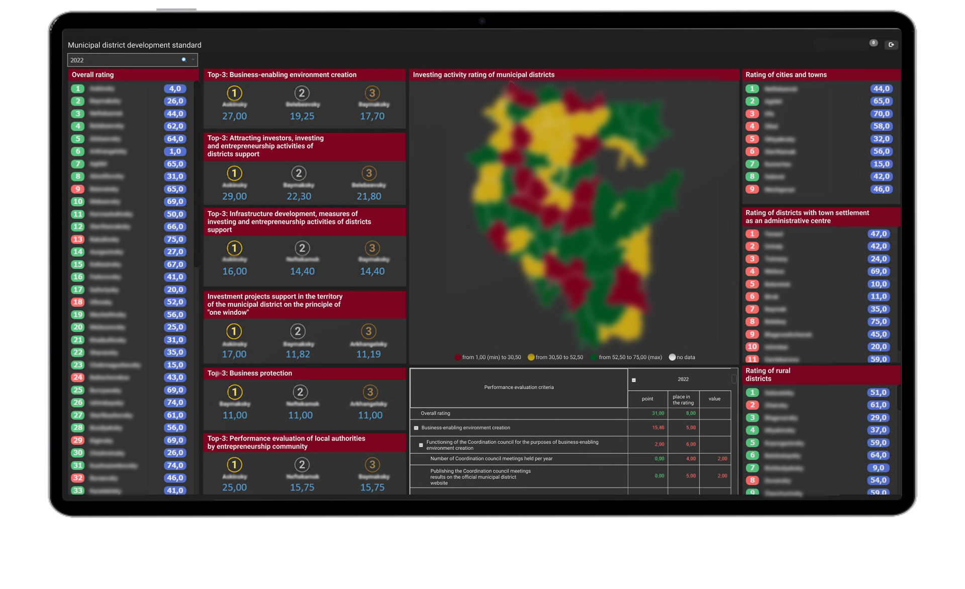Collapse the Functioning of the Coordination council row
The width and height of the screenshot is (965, 589).
(x=421, y=445)
